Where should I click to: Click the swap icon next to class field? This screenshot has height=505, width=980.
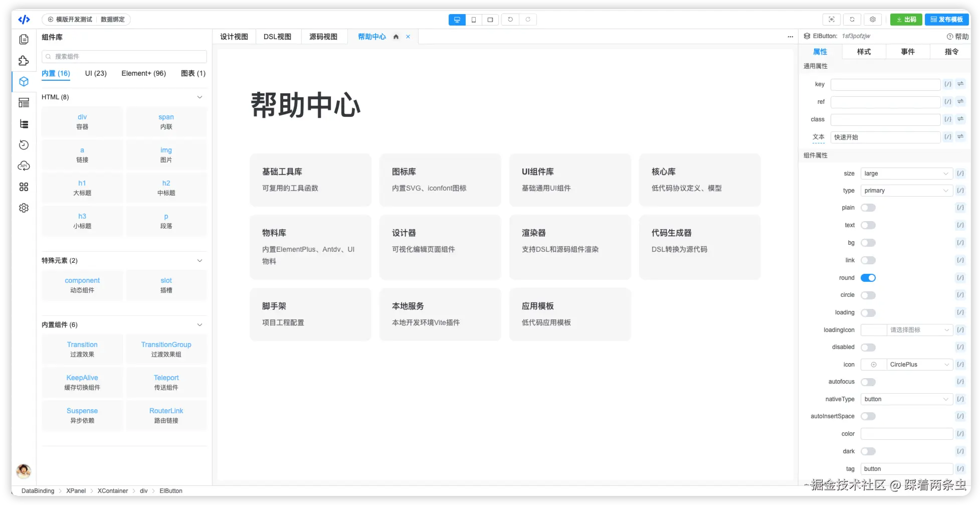960,119
